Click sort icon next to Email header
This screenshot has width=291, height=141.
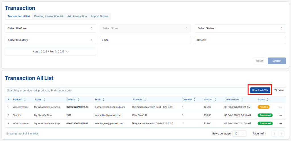[103, 100]
